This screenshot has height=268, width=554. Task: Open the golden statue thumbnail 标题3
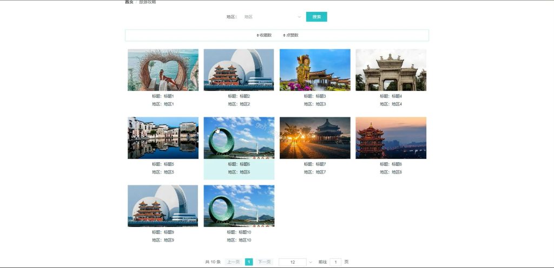(315, 70)
